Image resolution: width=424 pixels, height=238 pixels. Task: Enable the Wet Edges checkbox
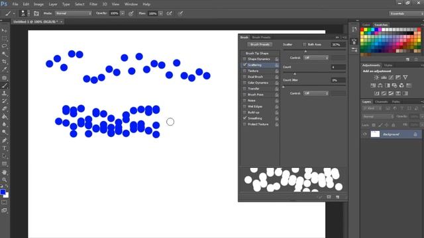pos(244,106)
